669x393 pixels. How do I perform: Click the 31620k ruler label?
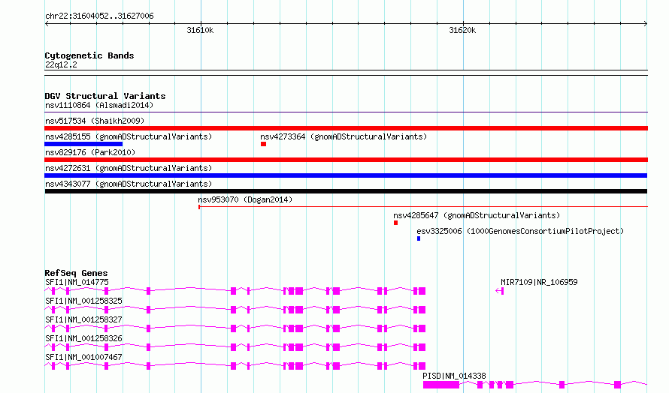(462, 30)
